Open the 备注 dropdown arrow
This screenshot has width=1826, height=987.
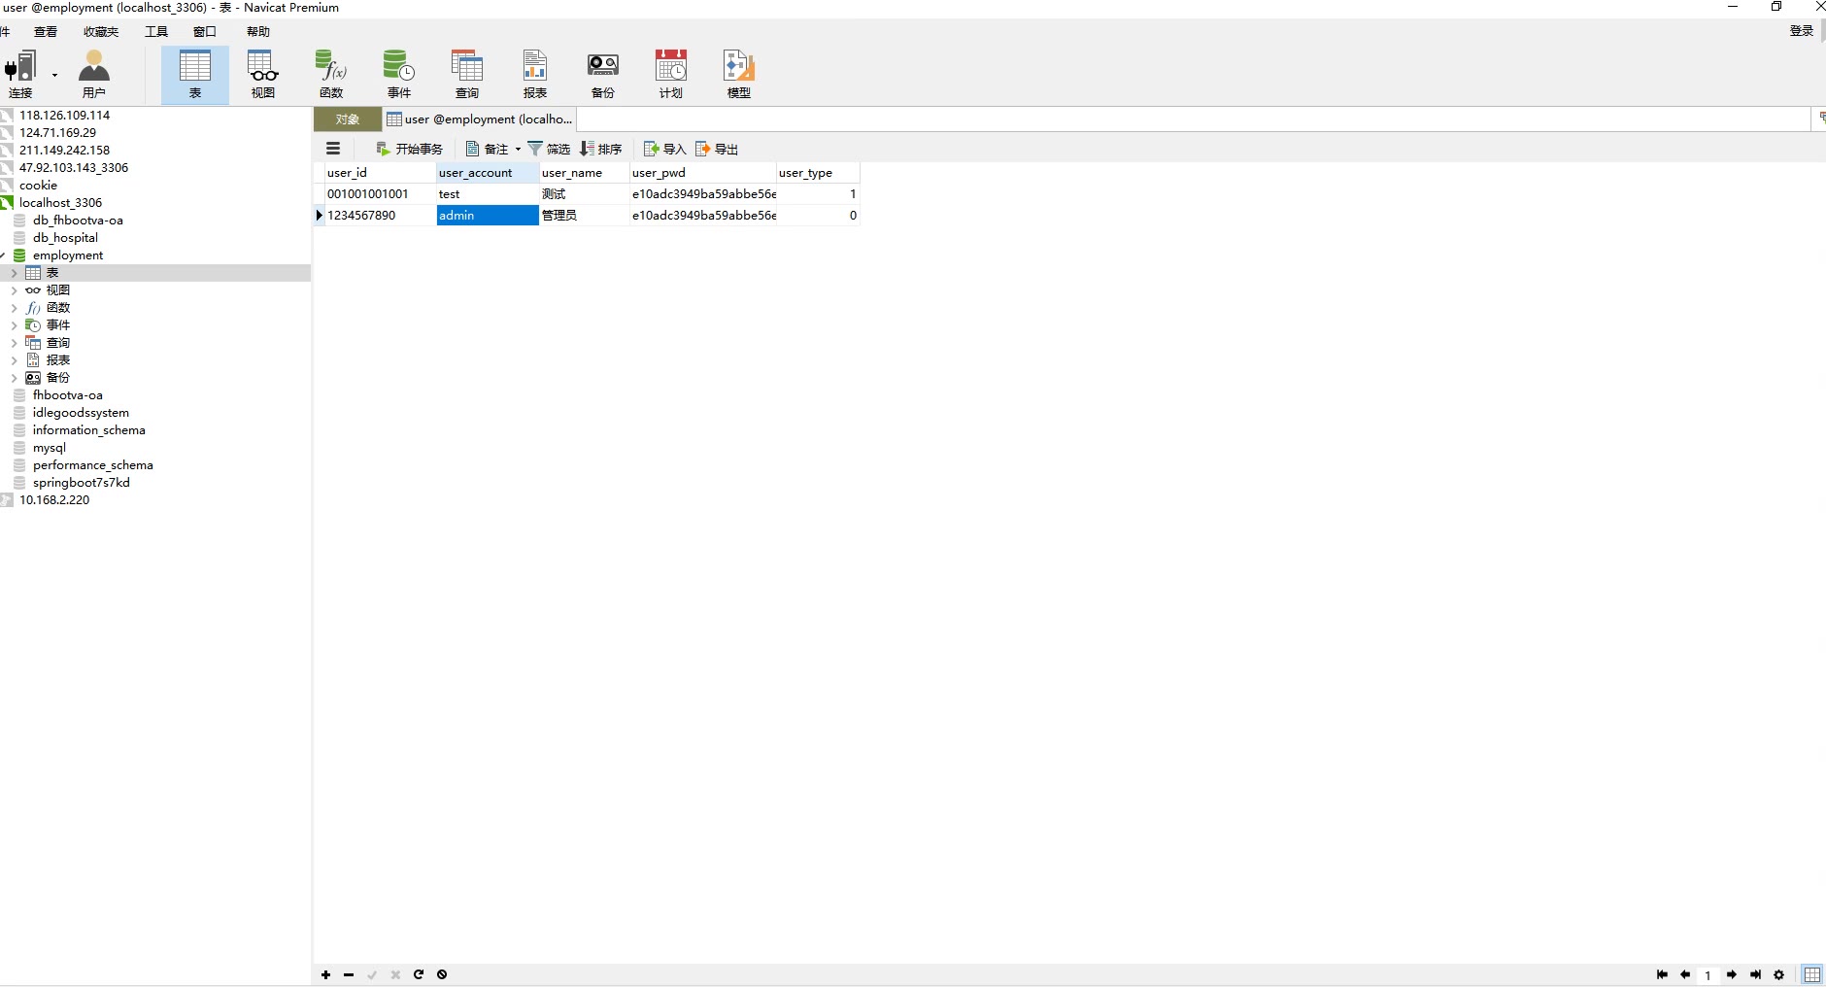pyautogui.click(x=518, y=149)
